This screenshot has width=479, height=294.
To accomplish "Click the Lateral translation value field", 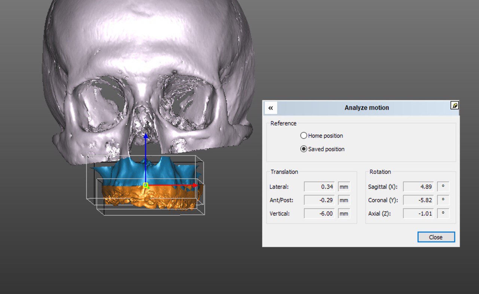I will (x=319, y=187).
